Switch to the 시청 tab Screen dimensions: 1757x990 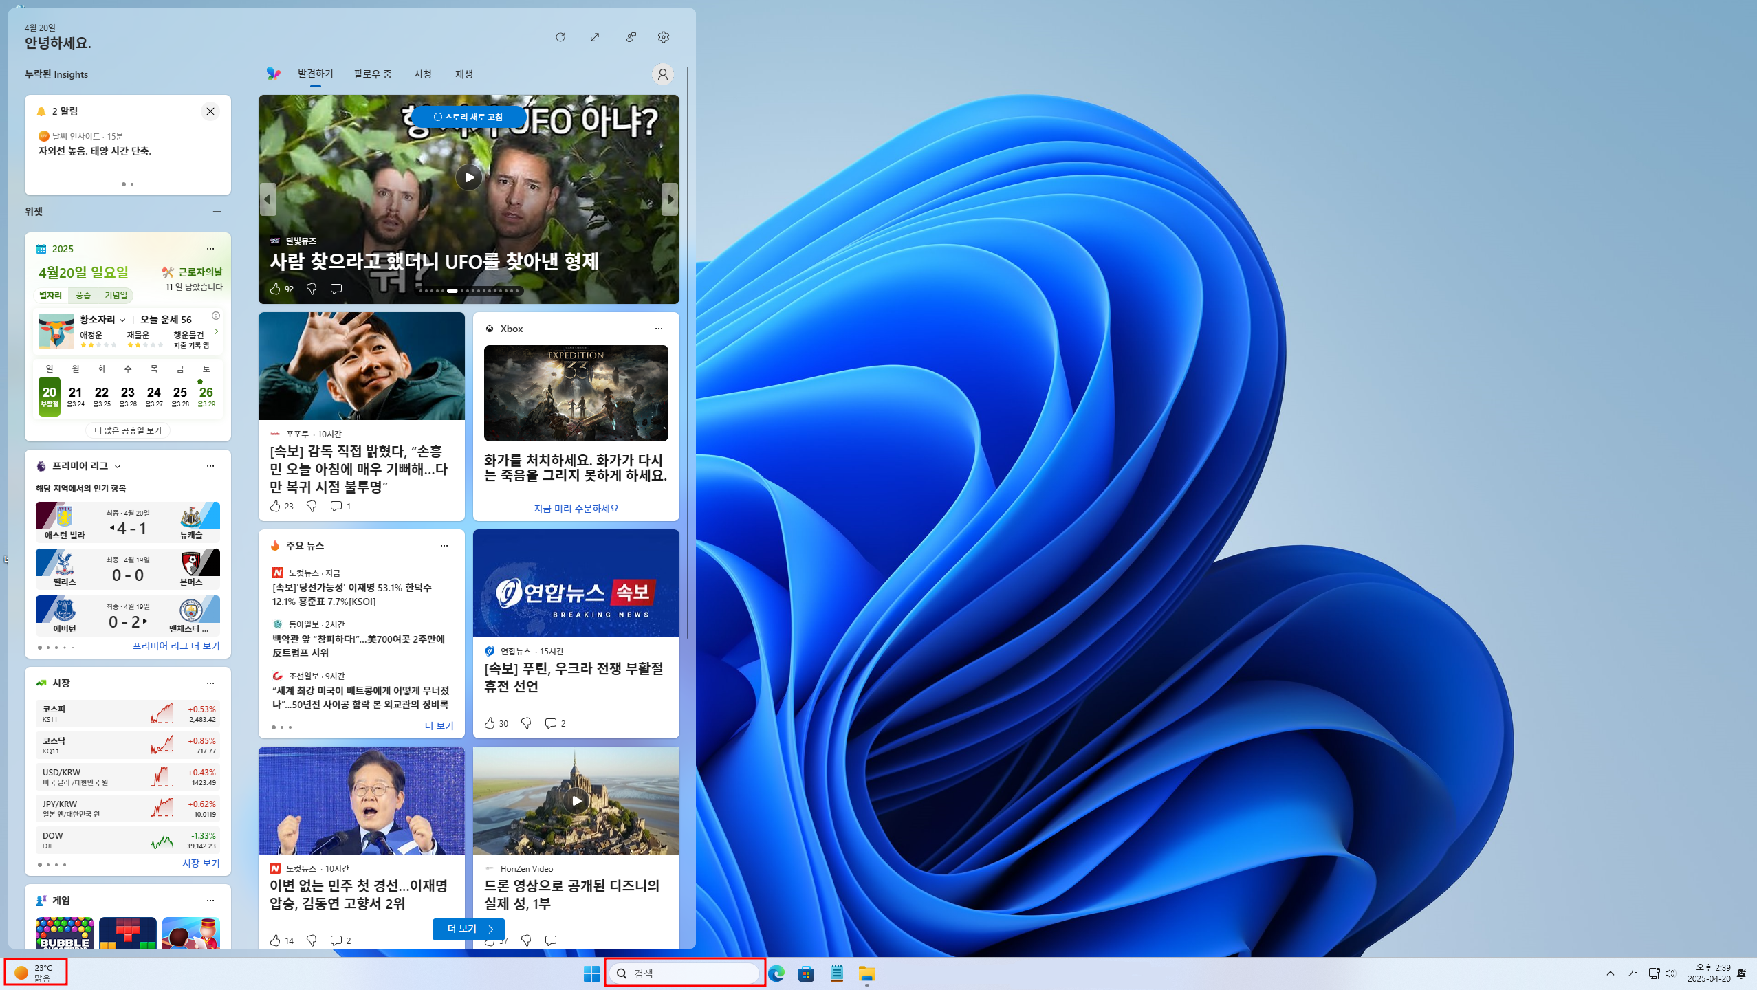coord(422,74)
